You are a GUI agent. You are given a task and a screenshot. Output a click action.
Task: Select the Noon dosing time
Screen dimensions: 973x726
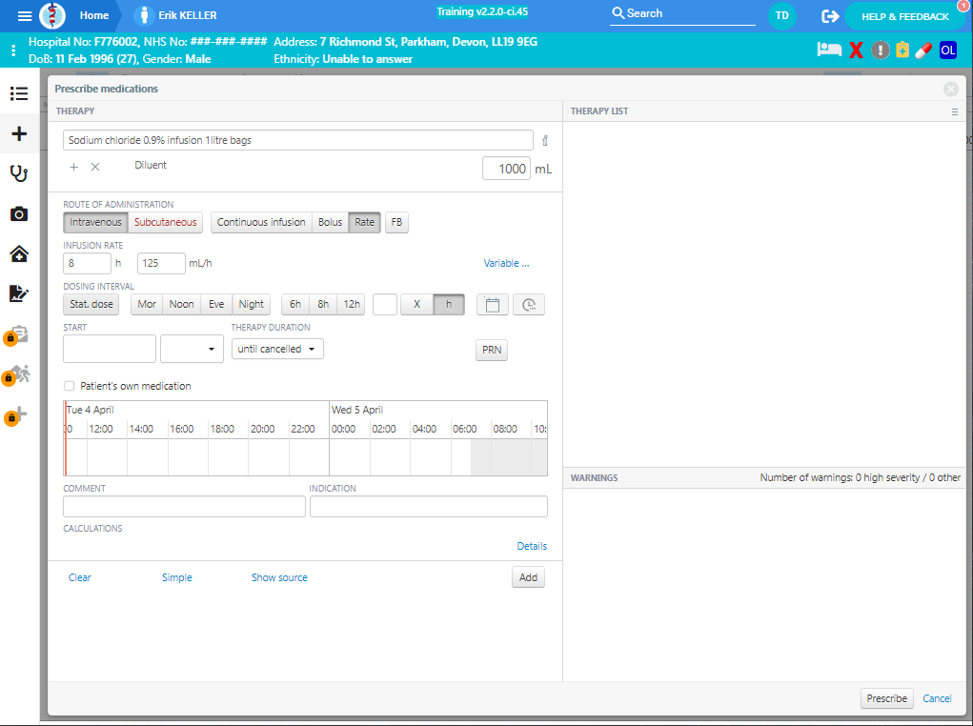pyautogui.click(x=182, y=305)
